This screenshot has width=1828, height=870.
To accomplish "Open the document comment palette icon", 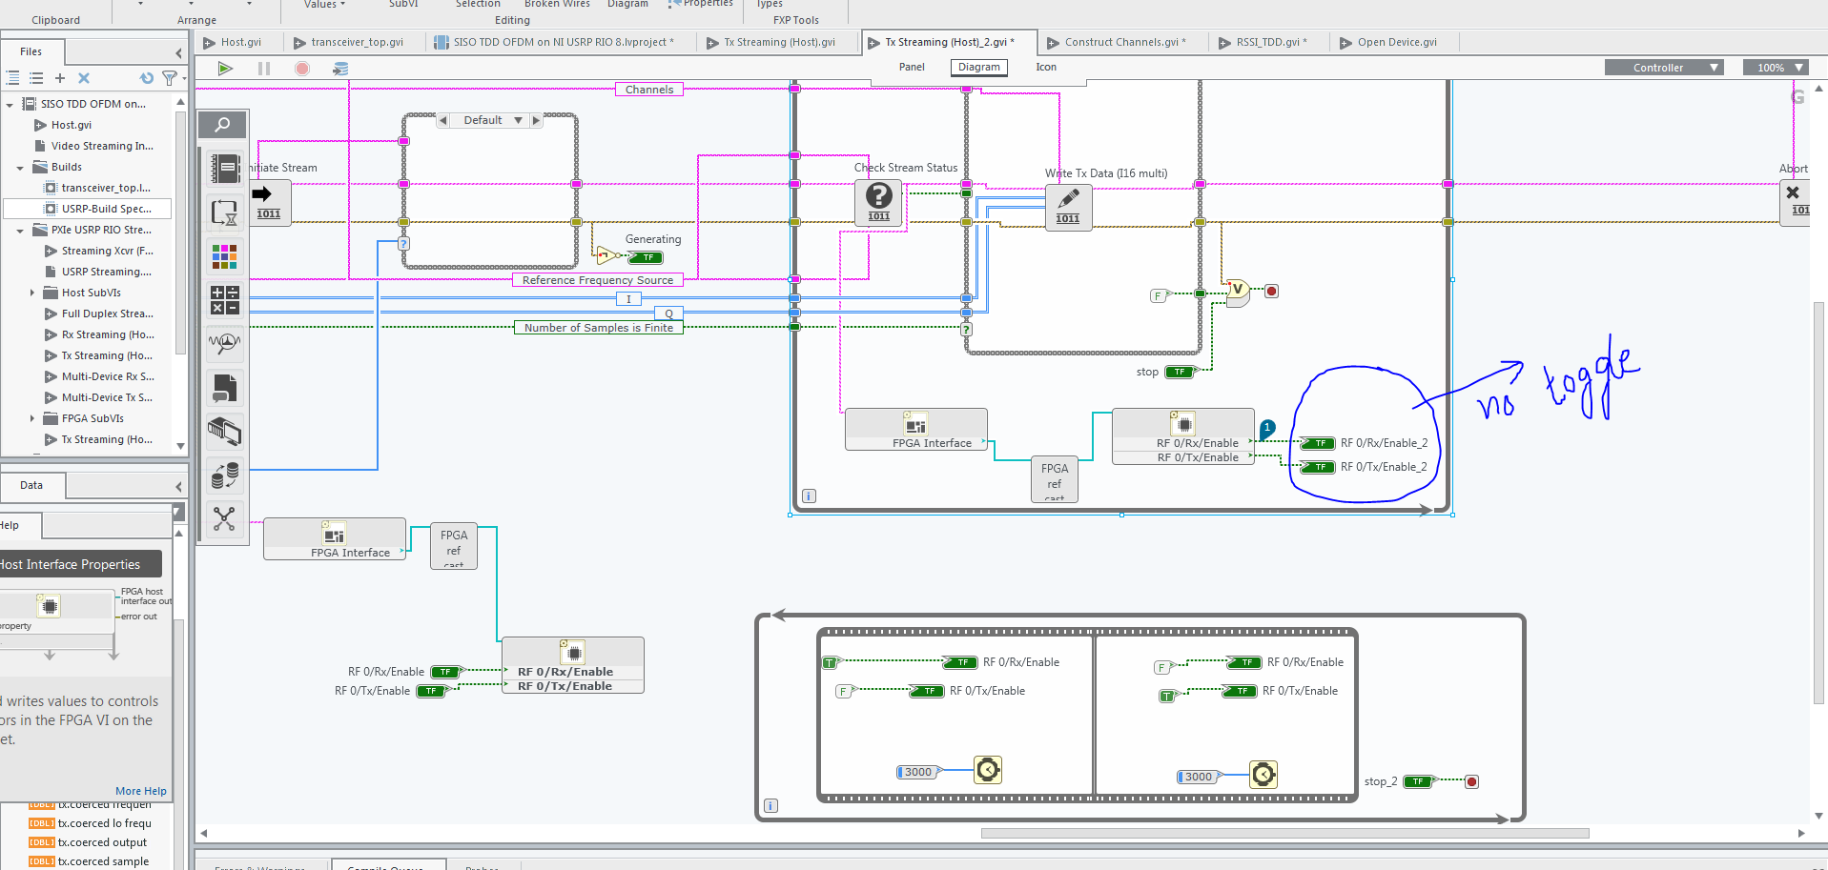I will 224,388.
